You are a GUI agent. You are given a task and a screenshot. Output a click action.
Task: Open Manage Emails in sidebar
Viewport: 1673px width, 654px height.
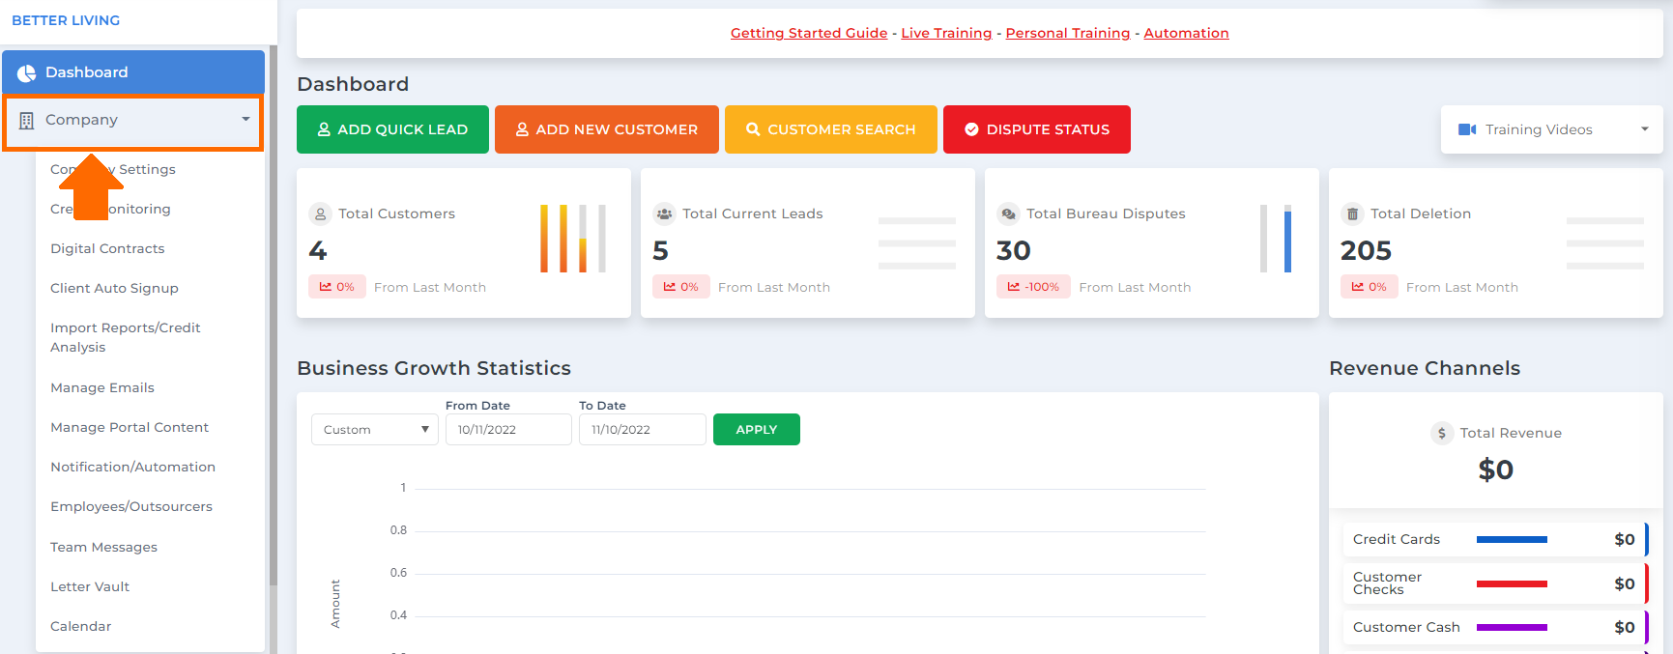pos(102,387)
